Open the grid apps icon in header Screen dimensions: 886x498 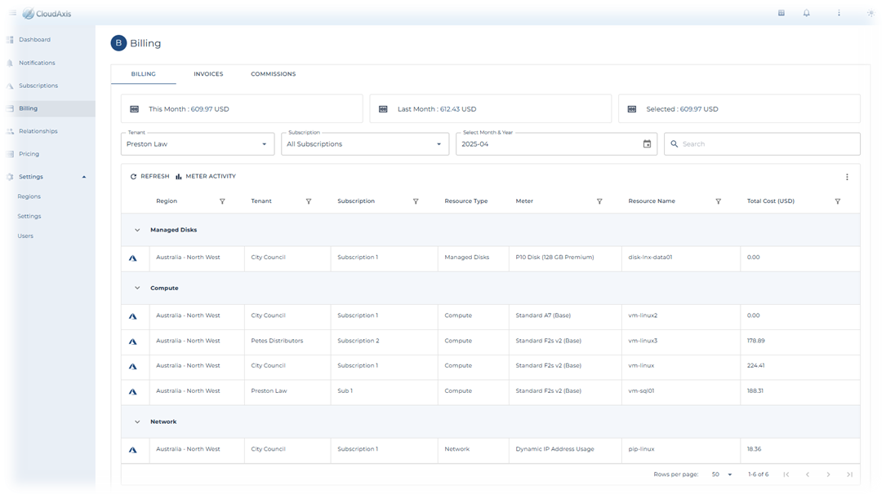(x=781, y=13)
